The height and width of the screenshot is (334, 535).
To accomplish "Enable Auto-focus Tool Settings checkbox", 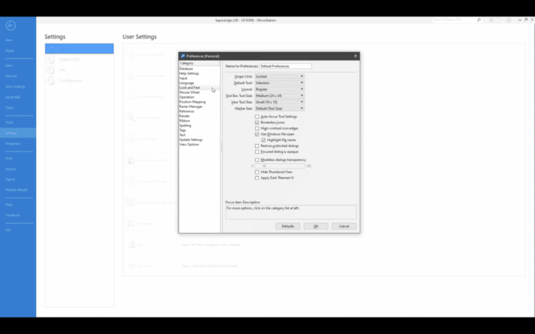I will [x=258, y=117].
